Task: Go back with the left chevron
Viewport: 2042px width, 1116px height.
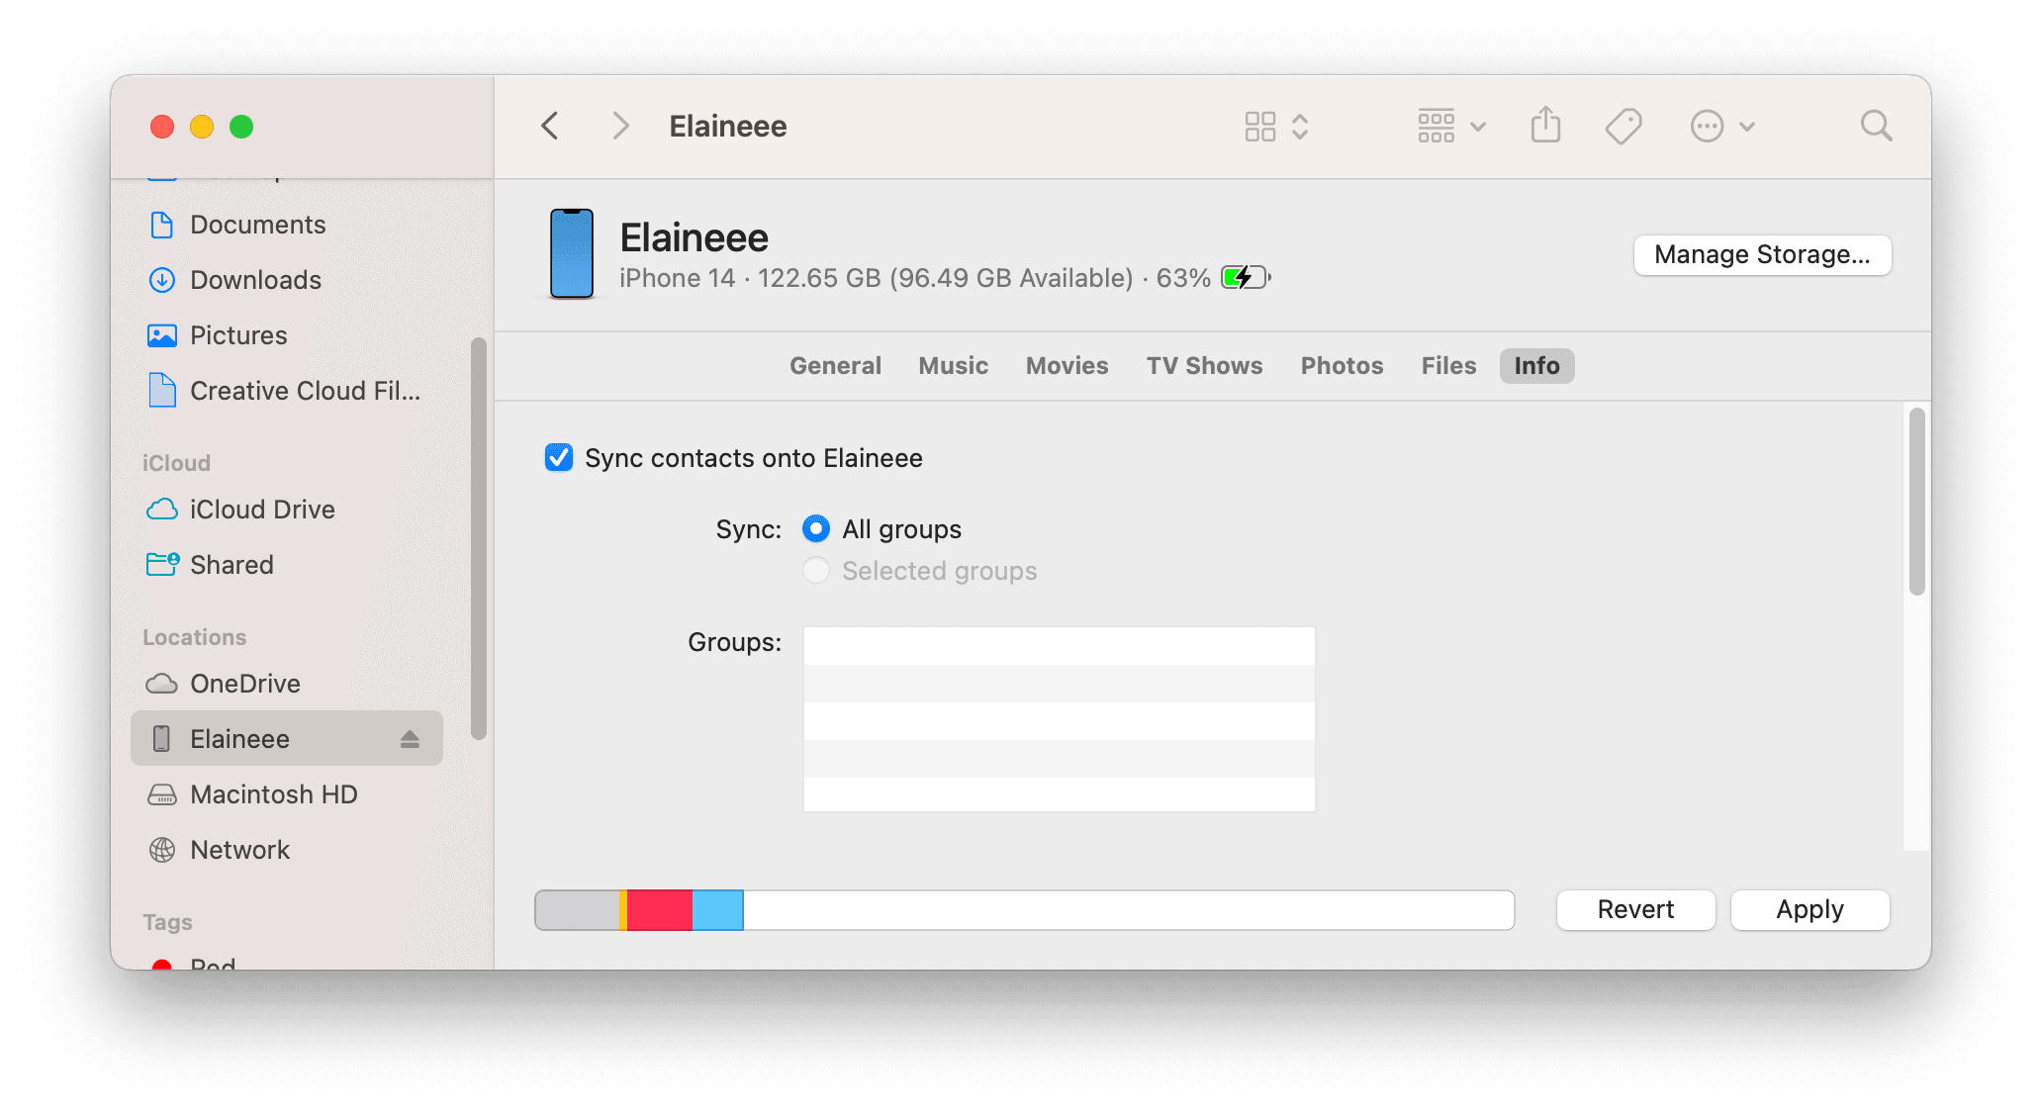Action: click(x=550, y=126)
